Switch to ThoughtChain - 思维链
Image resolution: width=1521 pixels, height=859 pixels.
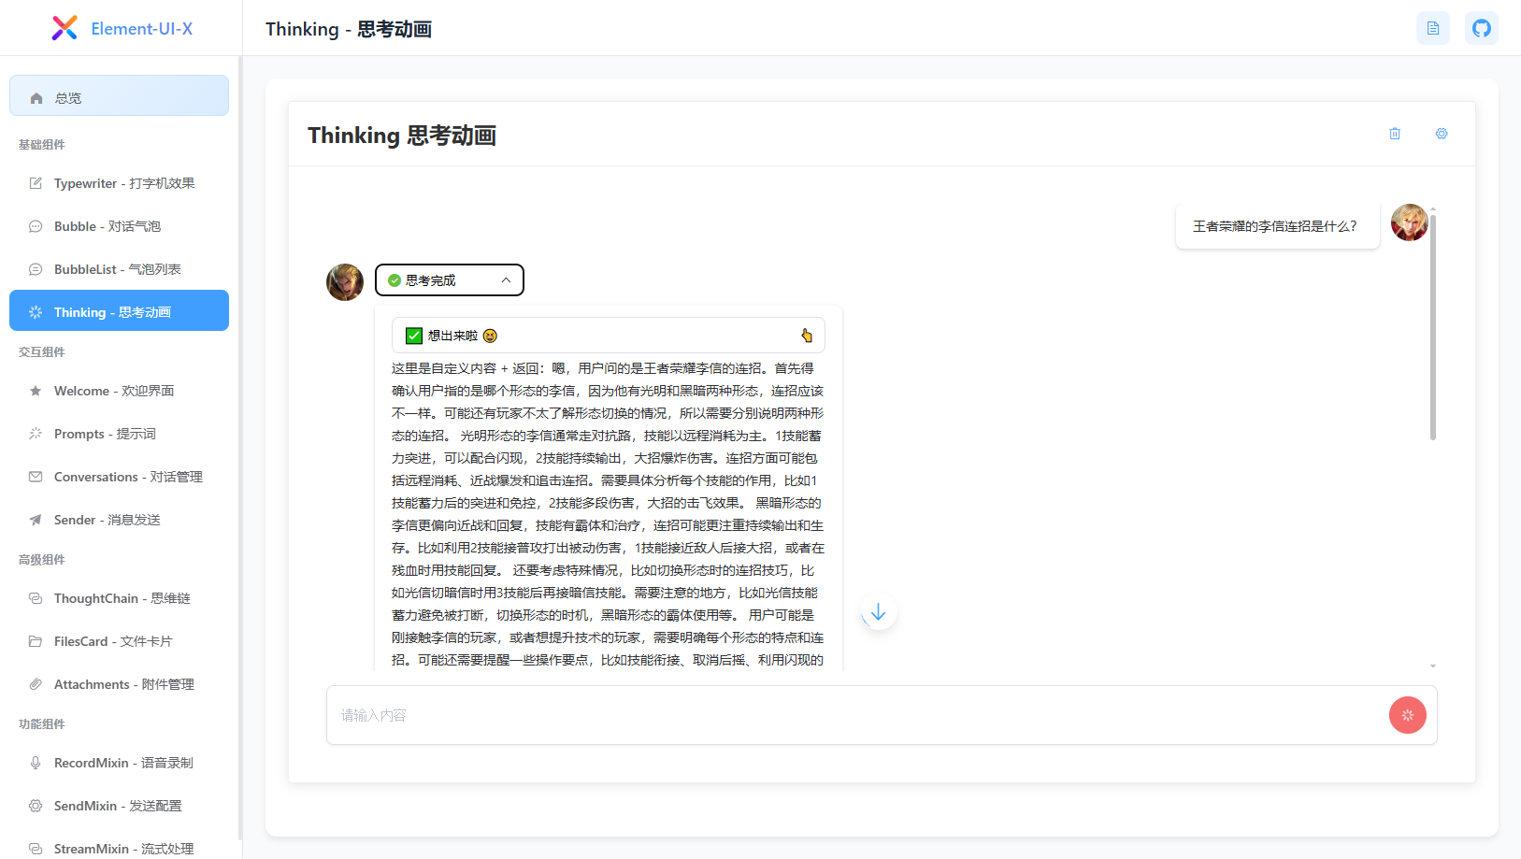point(119,598)
